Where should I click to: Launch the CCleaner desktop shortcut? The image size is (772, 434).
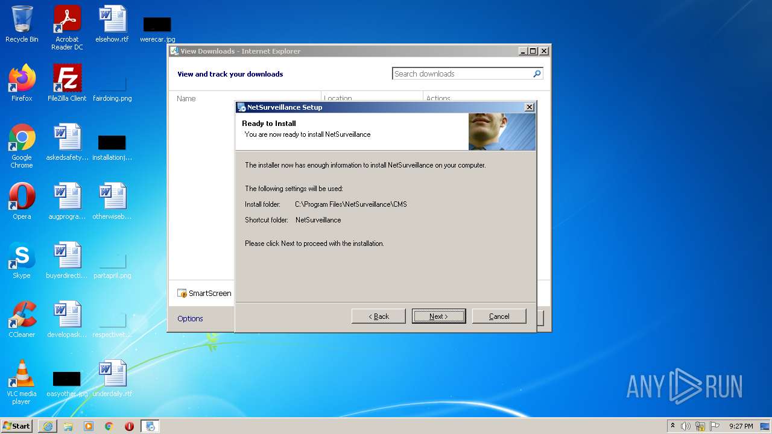click(22, 319)
